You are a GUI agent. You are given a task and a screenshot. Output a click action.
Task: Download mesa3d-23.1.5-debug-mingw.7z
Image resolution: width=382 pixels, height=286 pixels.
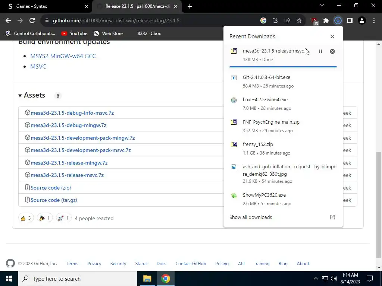69,125
